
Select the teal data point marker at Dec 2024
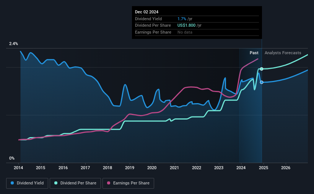click(262, 69)
